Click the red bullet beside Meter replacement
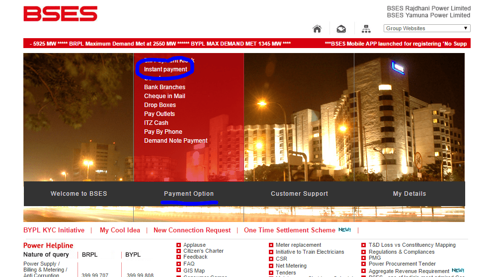The image size is (493, 277). pyautogui.click(x=271, y=245)
